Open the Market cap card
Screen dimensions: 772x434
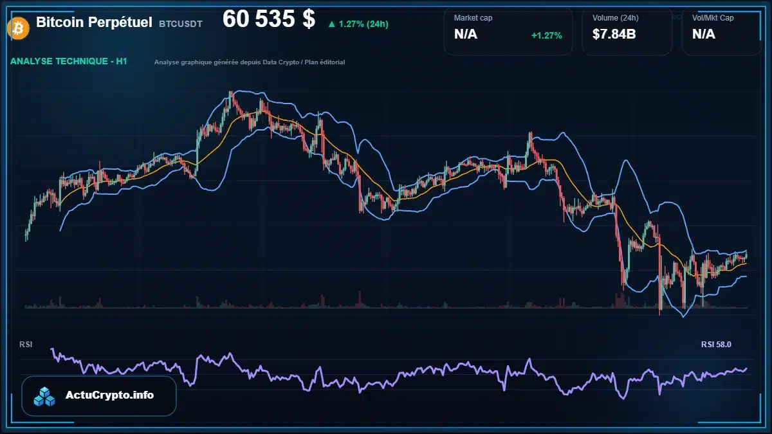pyautogui.click(x=508, y=32)
